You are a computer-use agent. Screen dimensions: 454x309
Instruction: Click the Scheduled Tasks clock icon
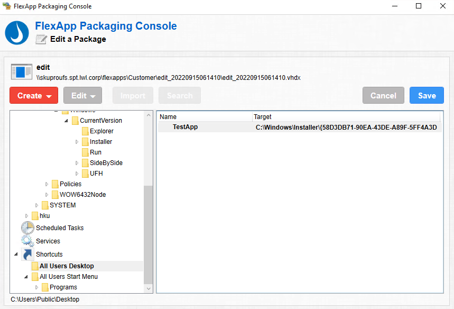27,228
